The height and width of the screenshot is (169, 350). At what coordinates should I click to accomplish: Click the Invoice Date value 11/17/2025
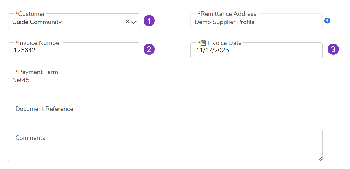click(x=213, y=51)
